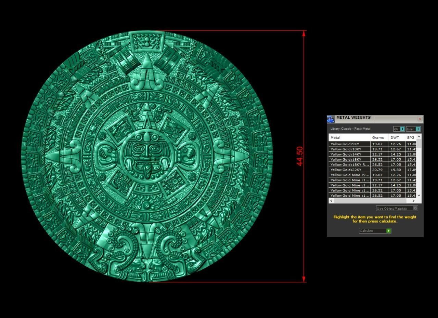Viewport: 438px width, 318px height.
Task: Click the Grams column header
Action: (379, 137)
